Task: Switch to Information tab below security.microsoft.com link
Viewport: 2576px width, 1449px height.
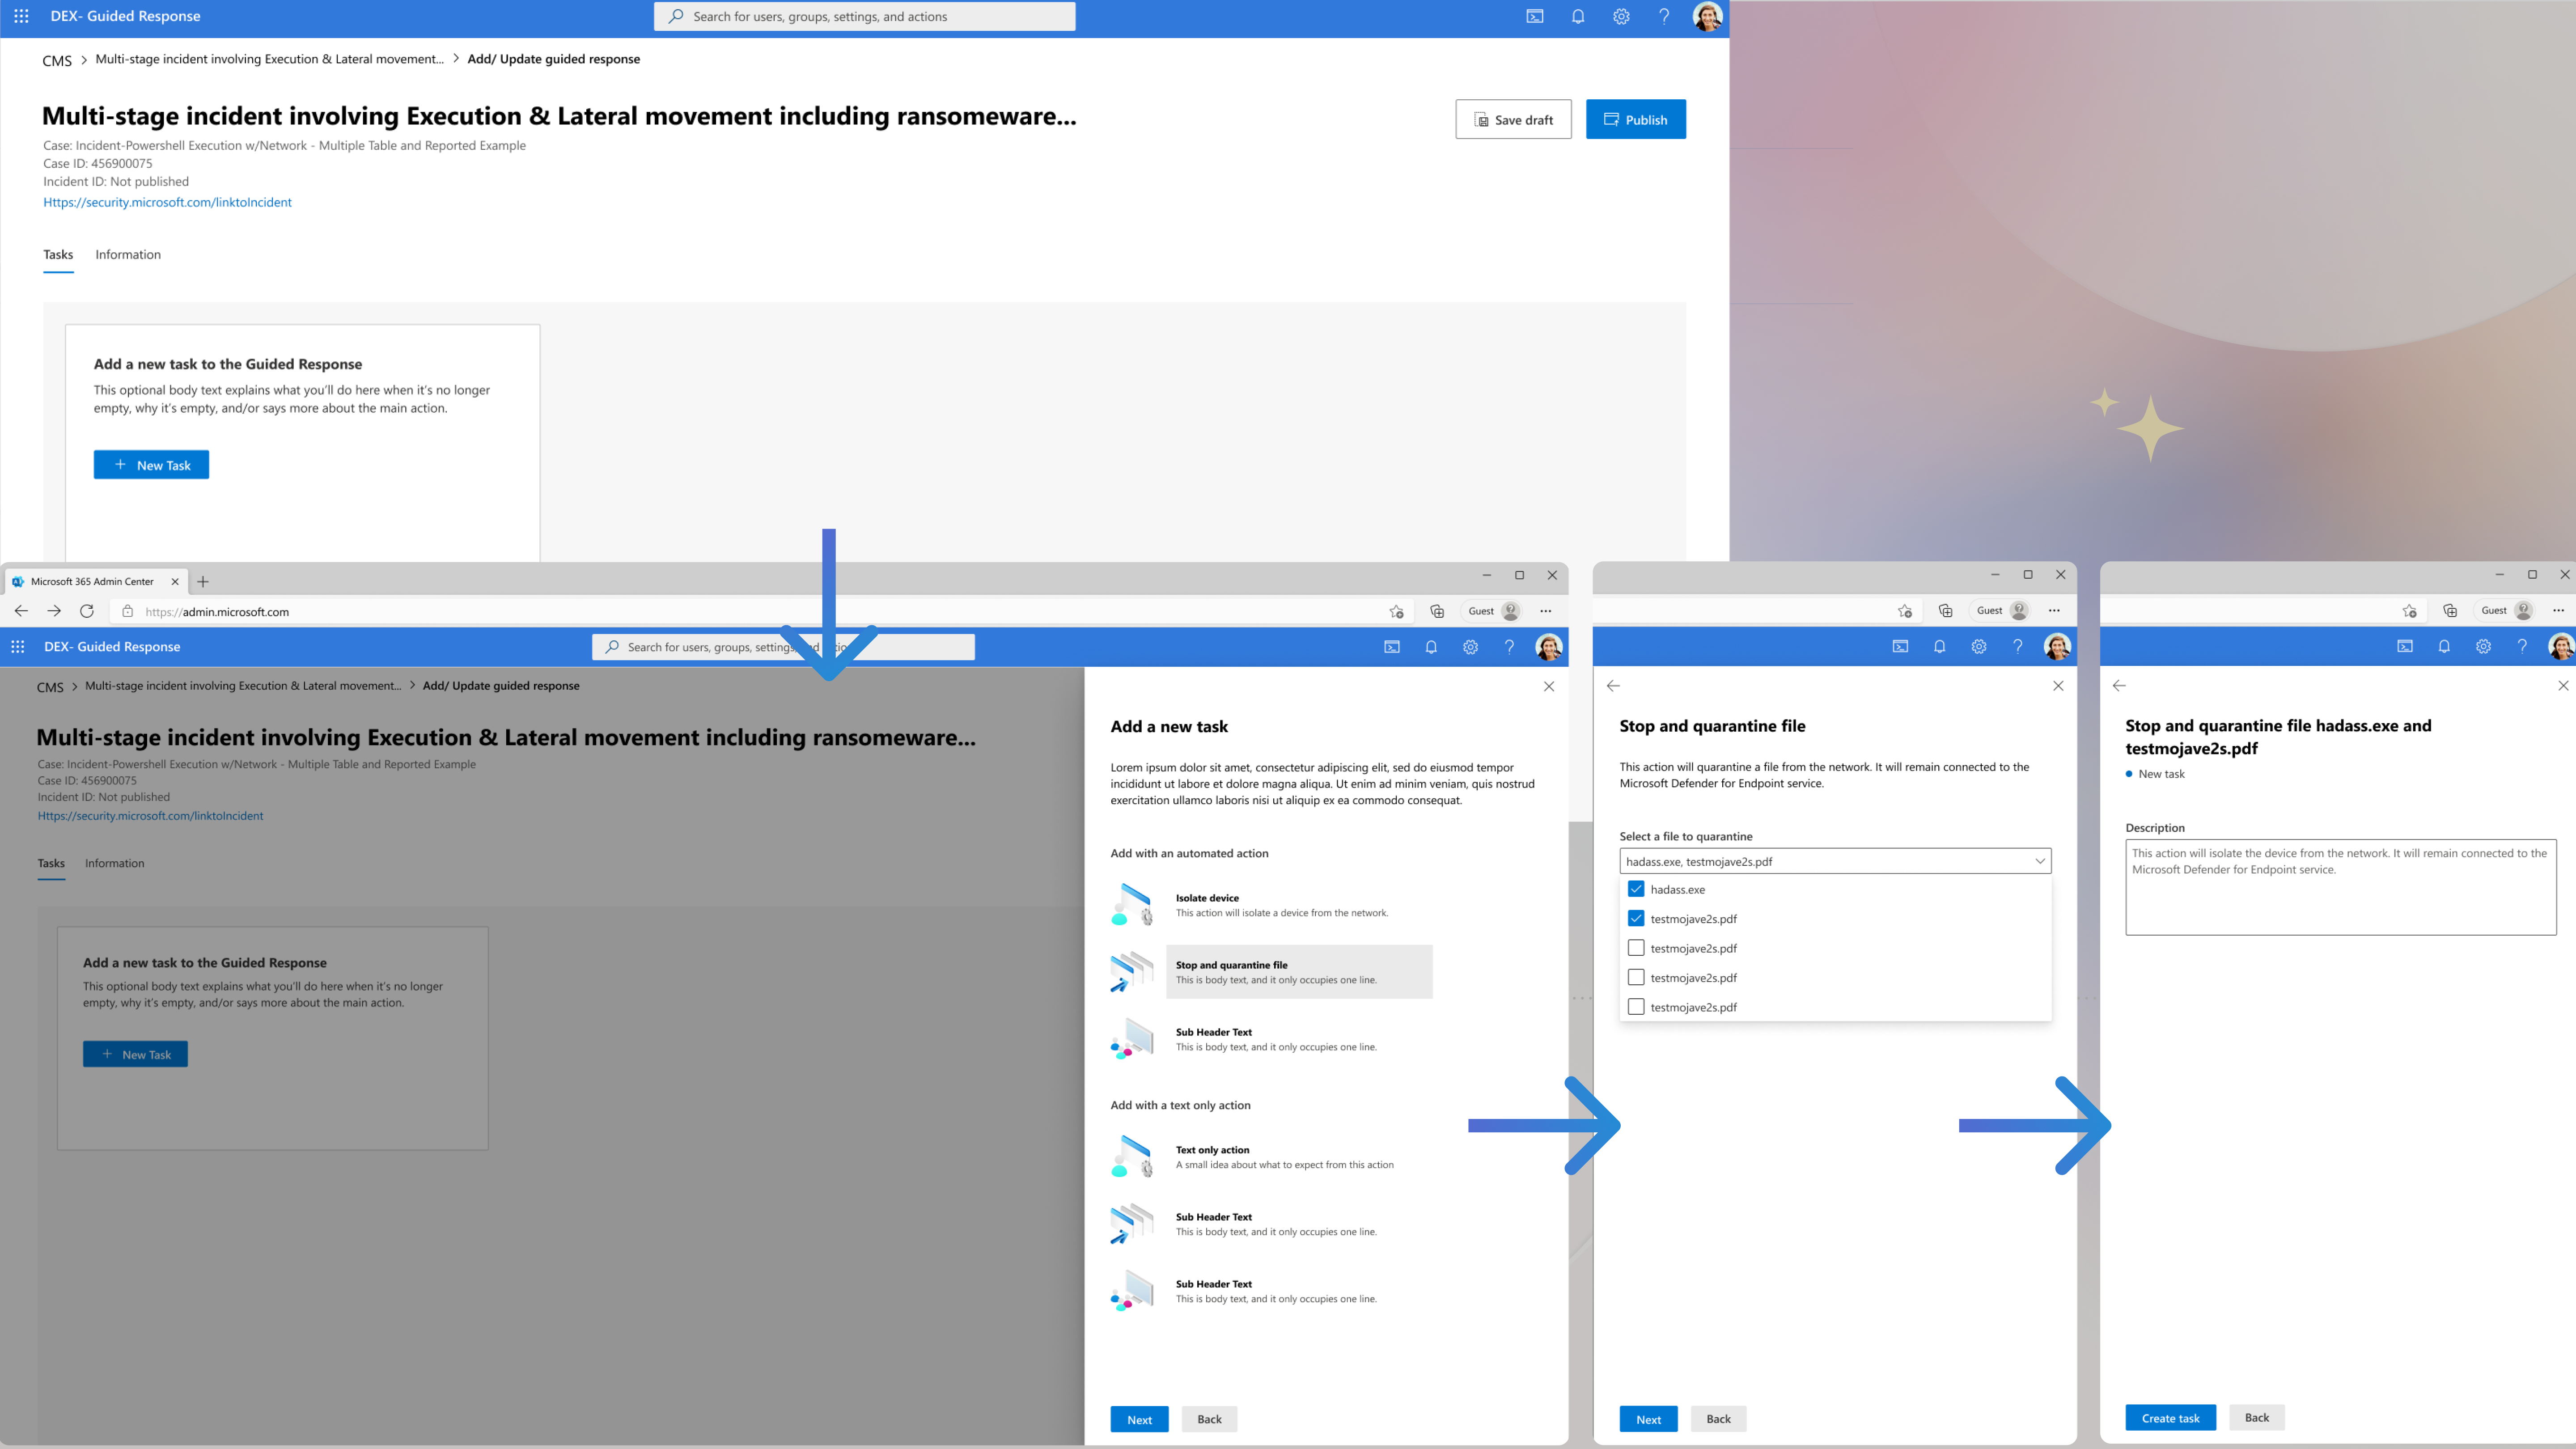Action: click(128, 254)
